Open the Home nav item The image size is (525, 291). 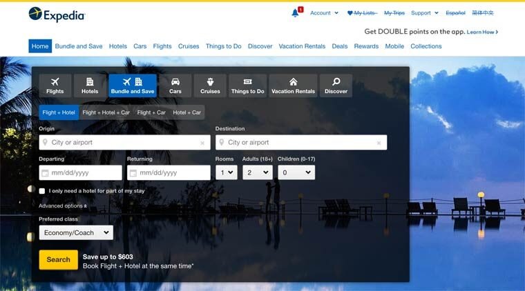click(40, 46)
